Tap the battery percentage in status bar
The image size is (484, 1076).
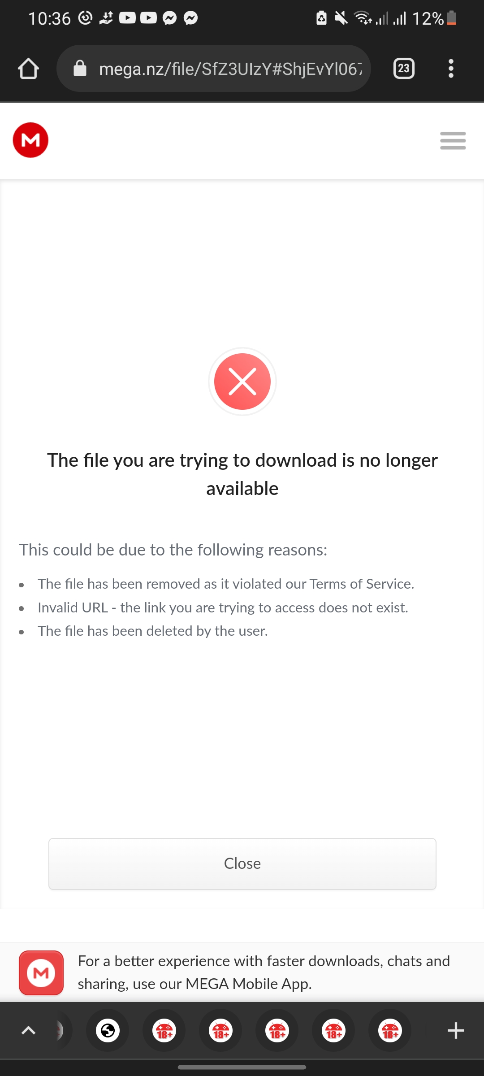point(428,18)
